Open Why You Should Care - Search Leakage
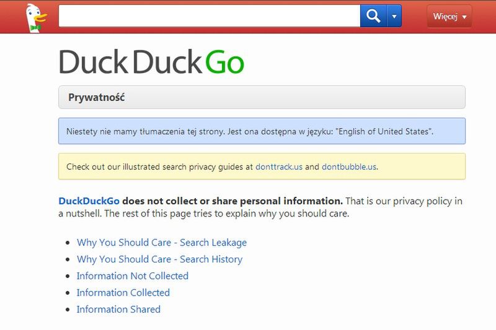Image resolution: width=496 pixels, height=330 pixels. tap(162, 243)
